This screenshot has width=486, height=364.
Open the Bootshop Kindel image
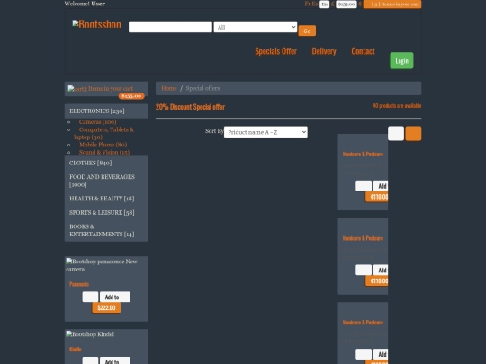click(x=90, y=334)
